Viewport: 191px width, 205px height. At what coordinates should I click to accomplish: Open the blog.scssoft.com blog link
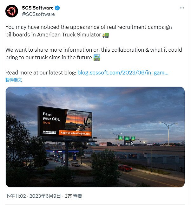[123, 73]
